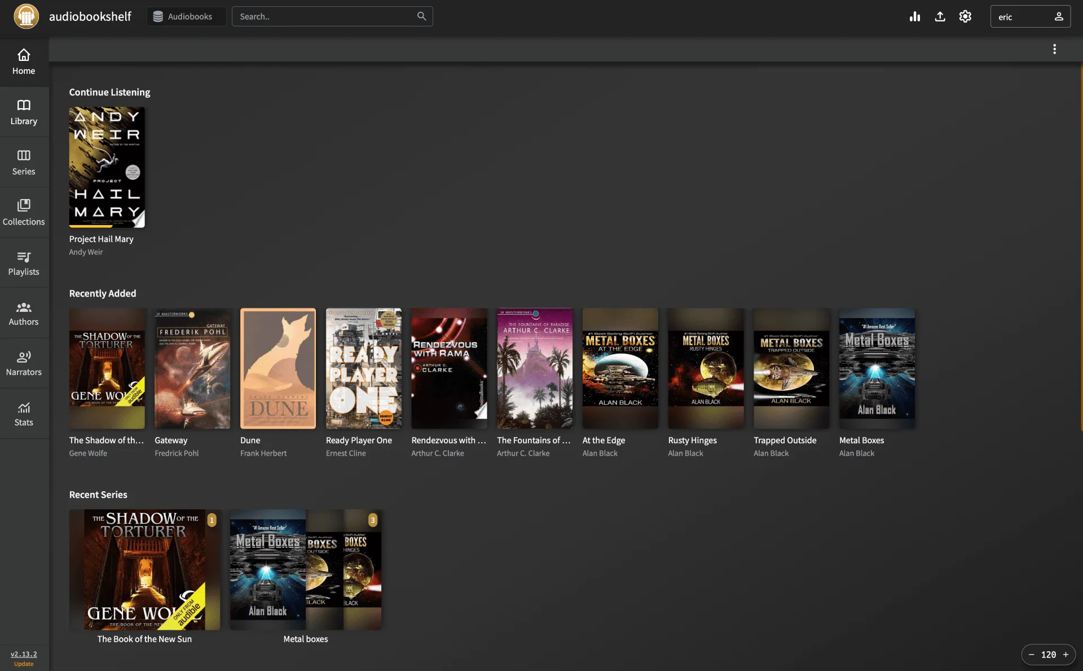Screen dimensions: 1083x671
Task: Open the statistics chart icon in header
Action: pos(914,16)
